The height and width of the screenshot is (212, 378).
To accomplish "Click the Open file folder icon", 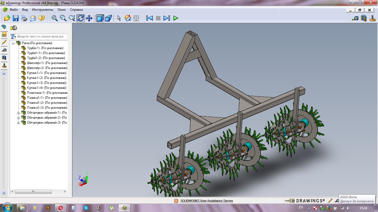I will [x=7, y=18].
